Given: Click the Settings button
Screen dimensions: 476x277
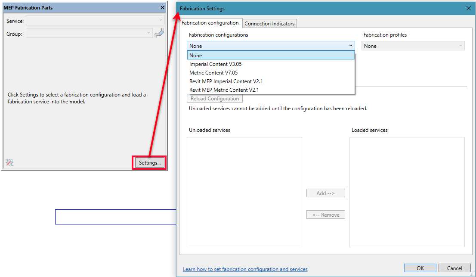Looking at the screenshot, I should 149,162.
